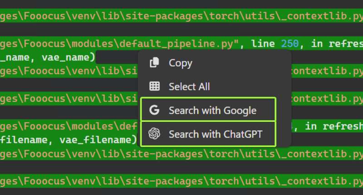Click 'in refresh' right of the ChatGPT item
Viewport: 363px width, 195px height.
coord(334,126)
